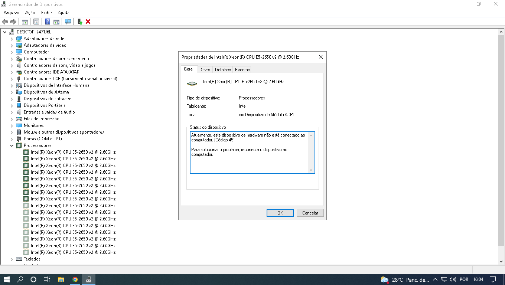Image resolution: width=505 pixels, height=285 pixels.
Task: Click the device tree scrollbar down arrow
Action: (501, 261)
